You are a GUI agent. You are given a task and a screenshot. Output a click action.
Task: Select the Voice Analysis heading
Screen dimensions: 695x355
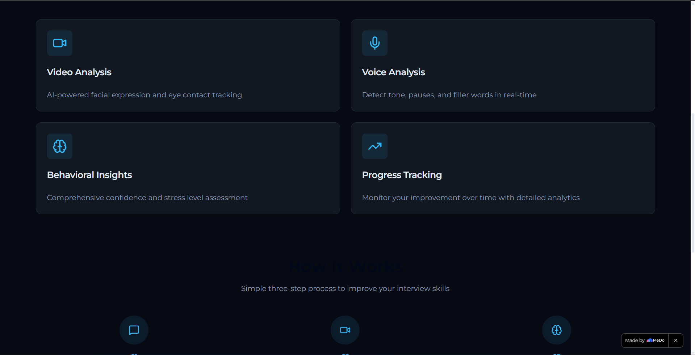point(393,72)
